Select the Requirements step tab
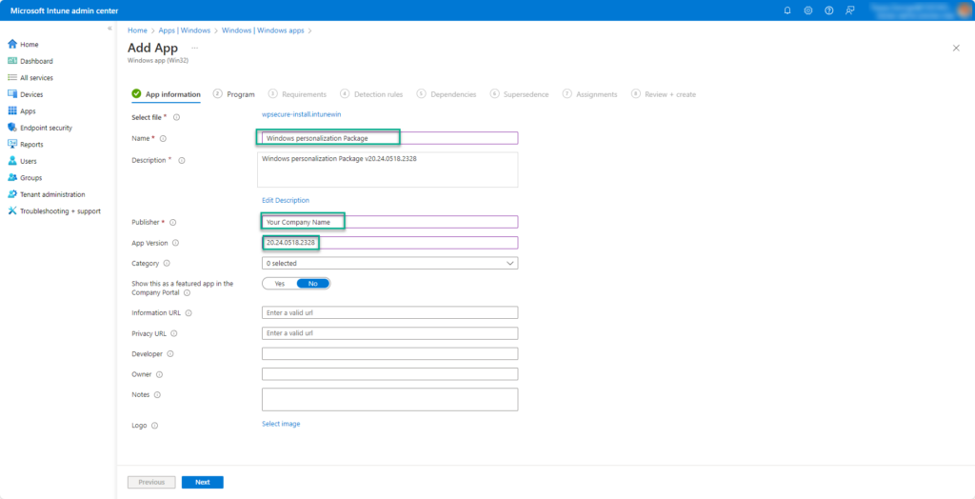The width and height of the screenshot is (975, 499). pos(297,94)
